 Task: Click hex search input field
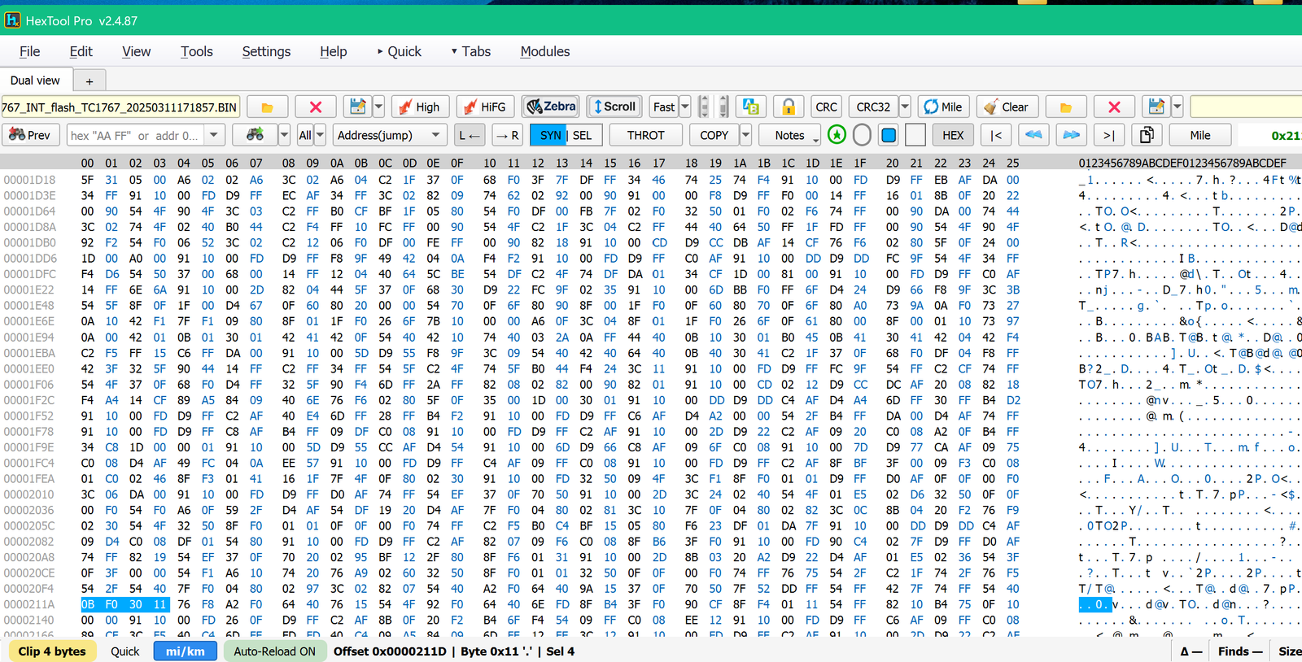135,135
